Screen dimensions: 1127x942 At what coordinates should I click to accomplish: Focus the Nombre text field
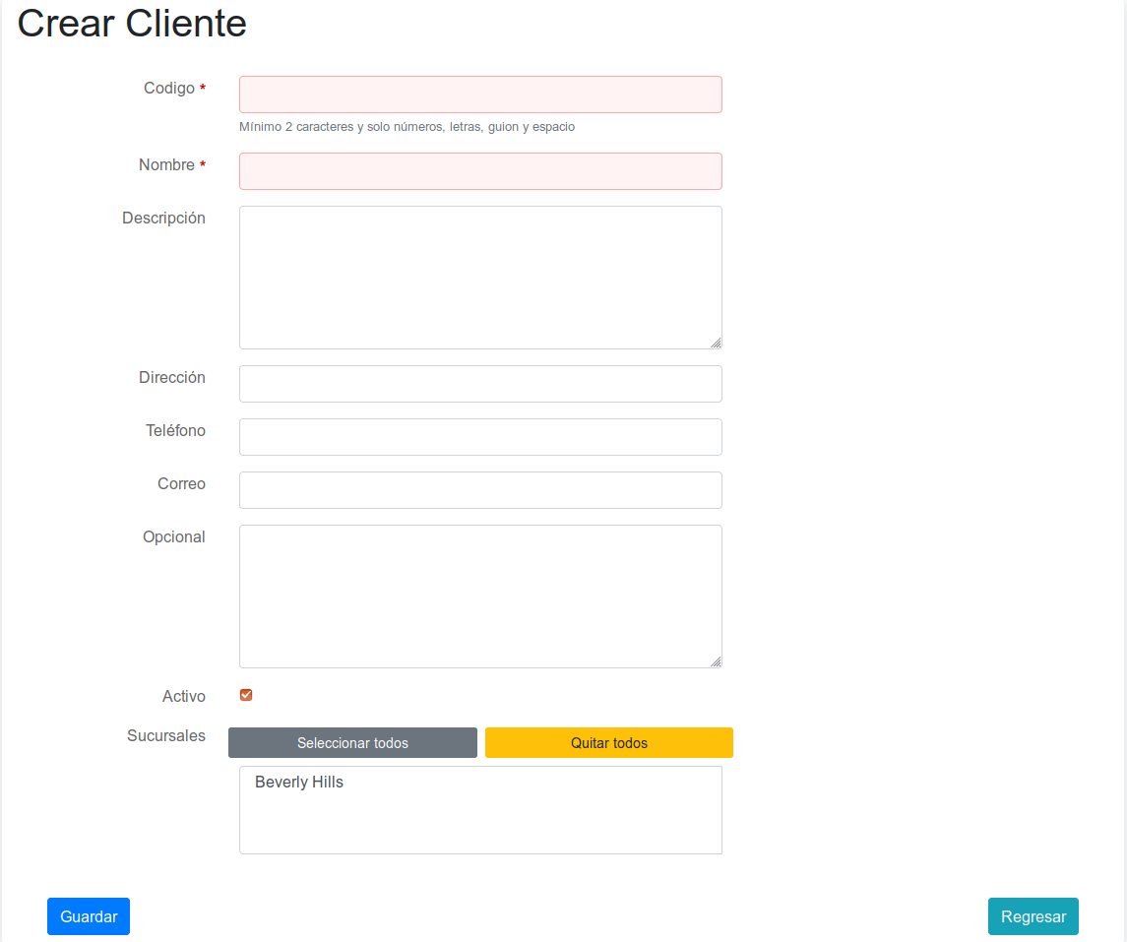480,171
